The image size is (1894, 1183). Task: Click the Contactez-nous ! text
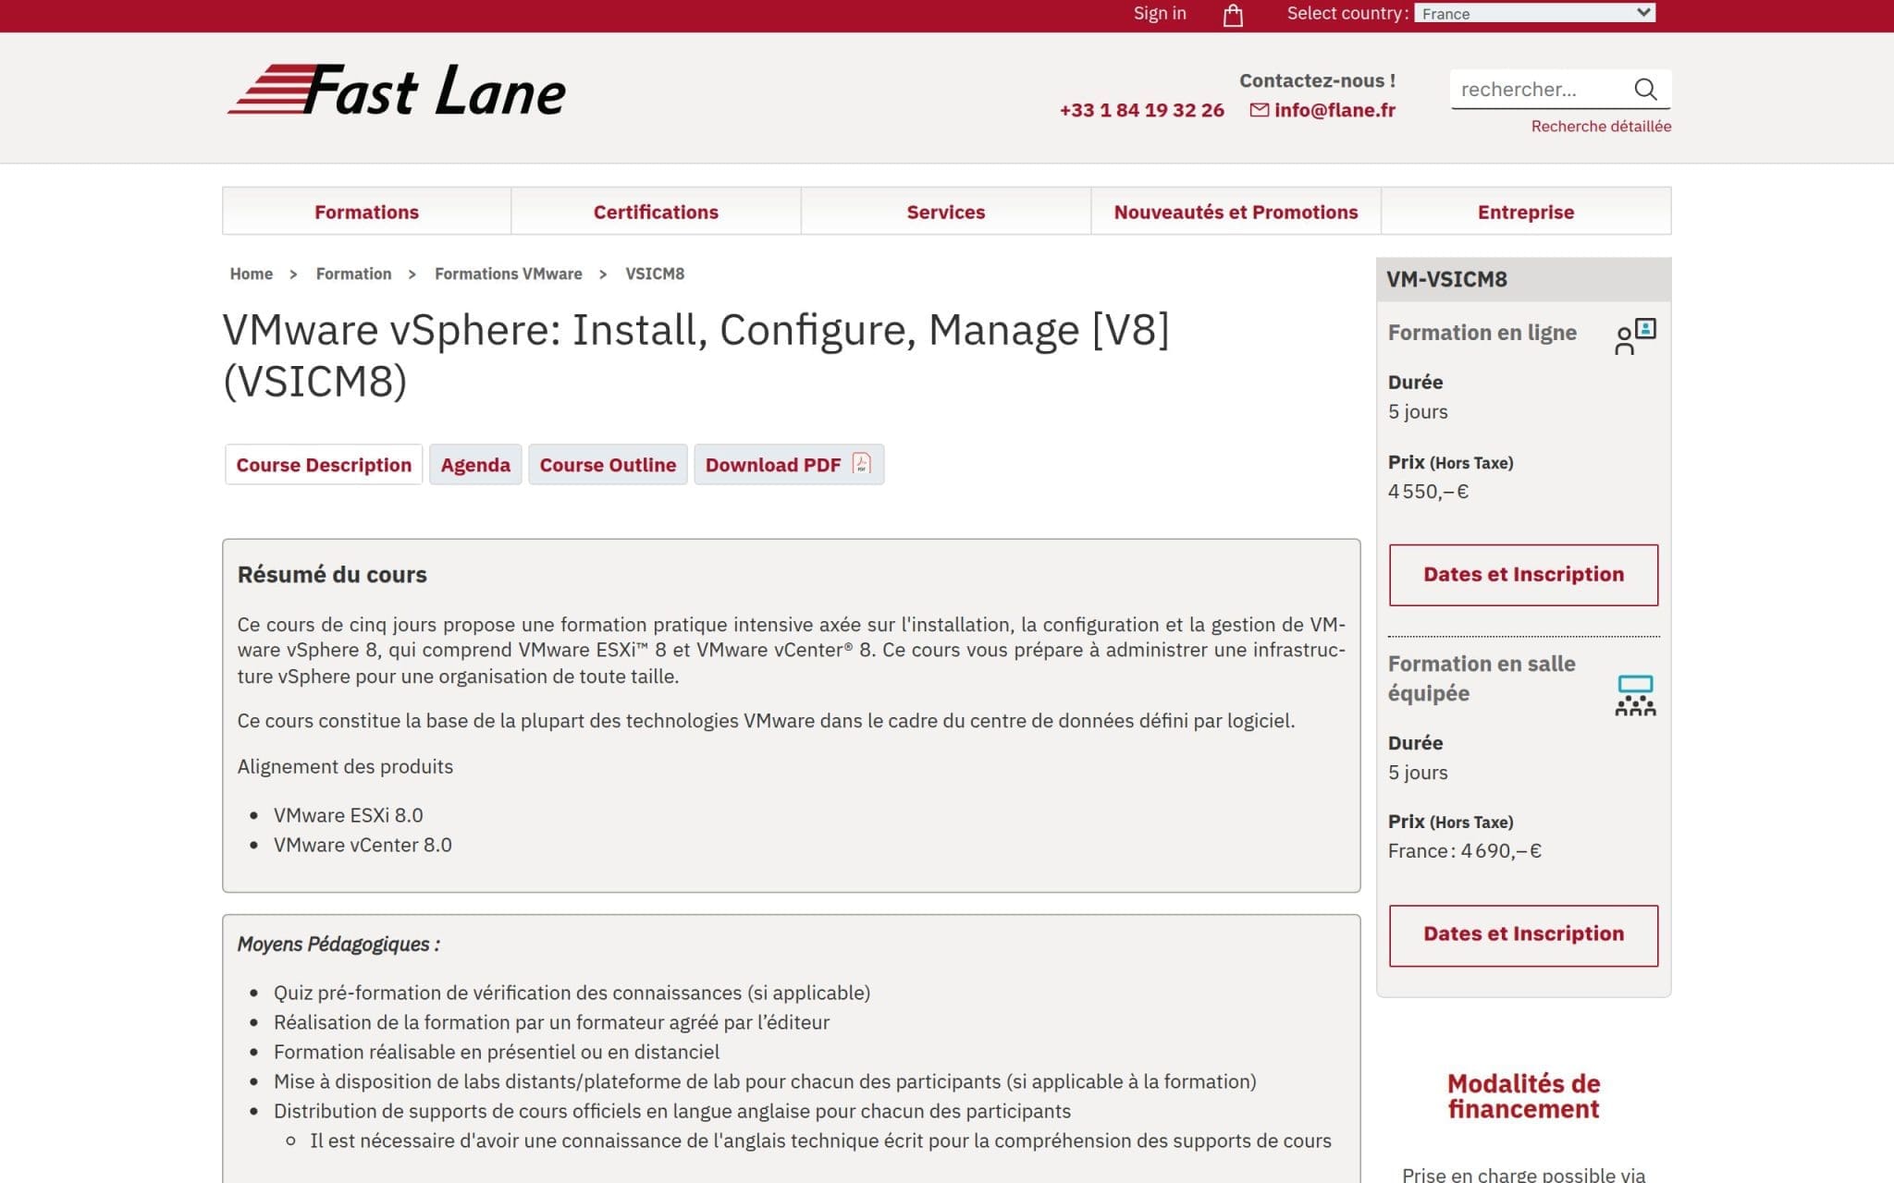pyautogui.click(x=1317, y=80)
